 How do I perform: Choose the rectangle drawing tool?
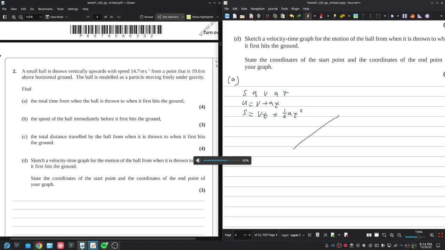coord(378,16)
